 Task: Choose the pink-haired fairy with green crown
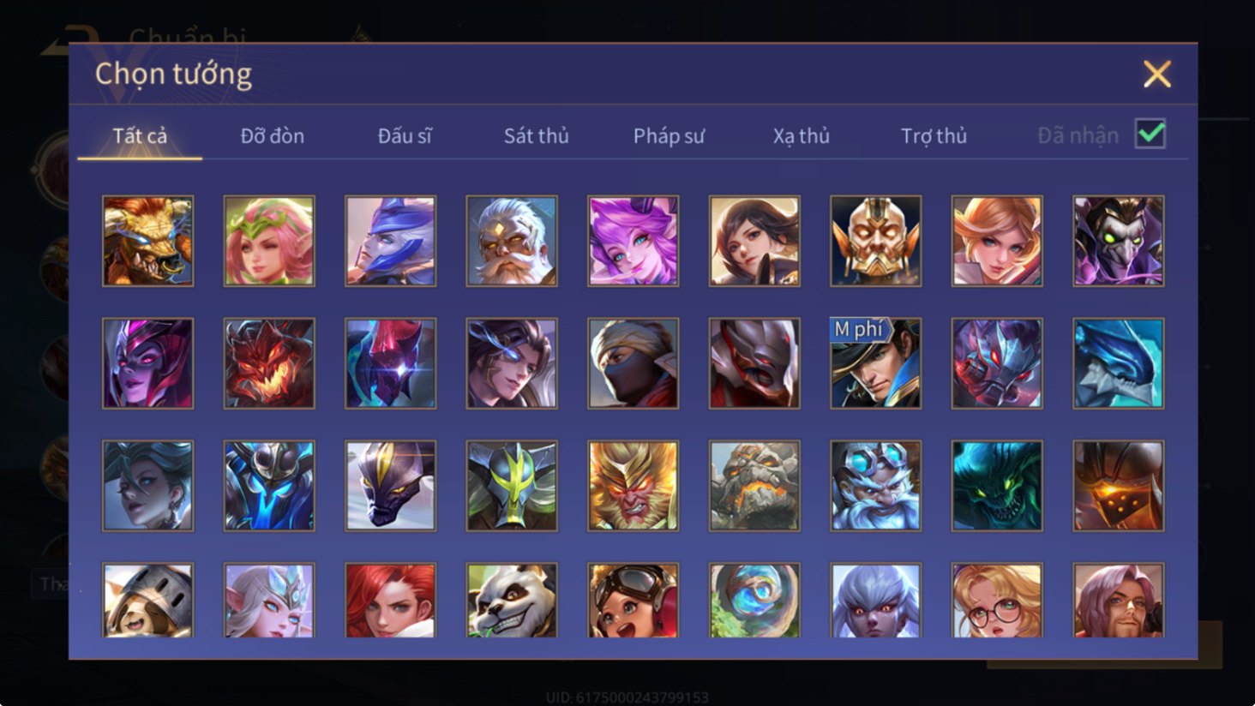[269, 241]
